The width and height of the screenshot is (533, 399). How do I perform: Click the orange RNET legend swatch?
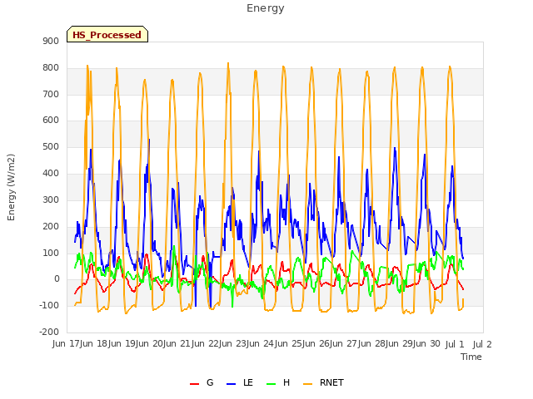(307, 384)
